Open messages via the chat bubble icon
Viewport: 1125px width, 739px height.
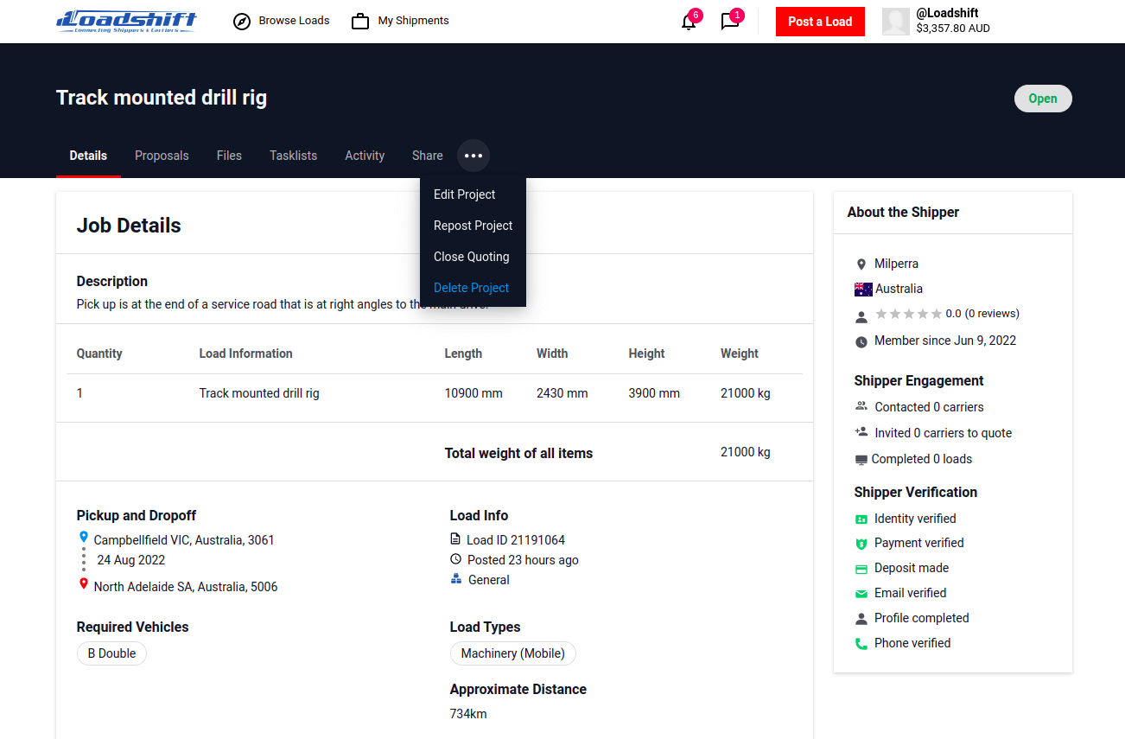(x=730, y=22)
